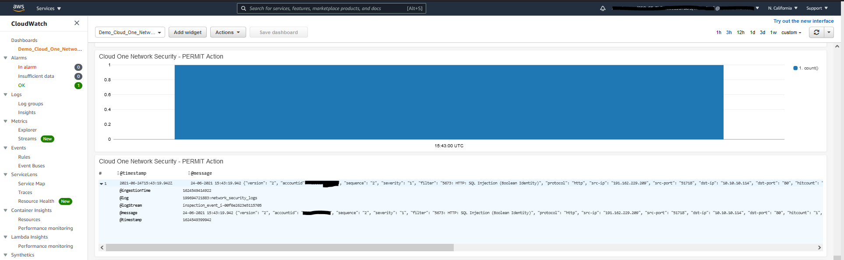Image resolution: width=844 pixels, height=260 pixels.
Task: Click the AWS logo home icon
Action: click(x=18, y=8)
